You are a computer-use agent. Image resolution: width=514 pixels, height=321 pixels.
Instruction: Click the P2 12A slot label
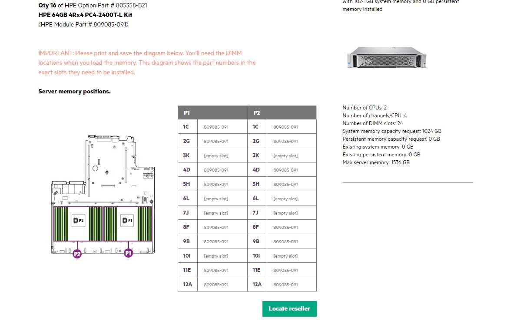[x=257, y=285]
